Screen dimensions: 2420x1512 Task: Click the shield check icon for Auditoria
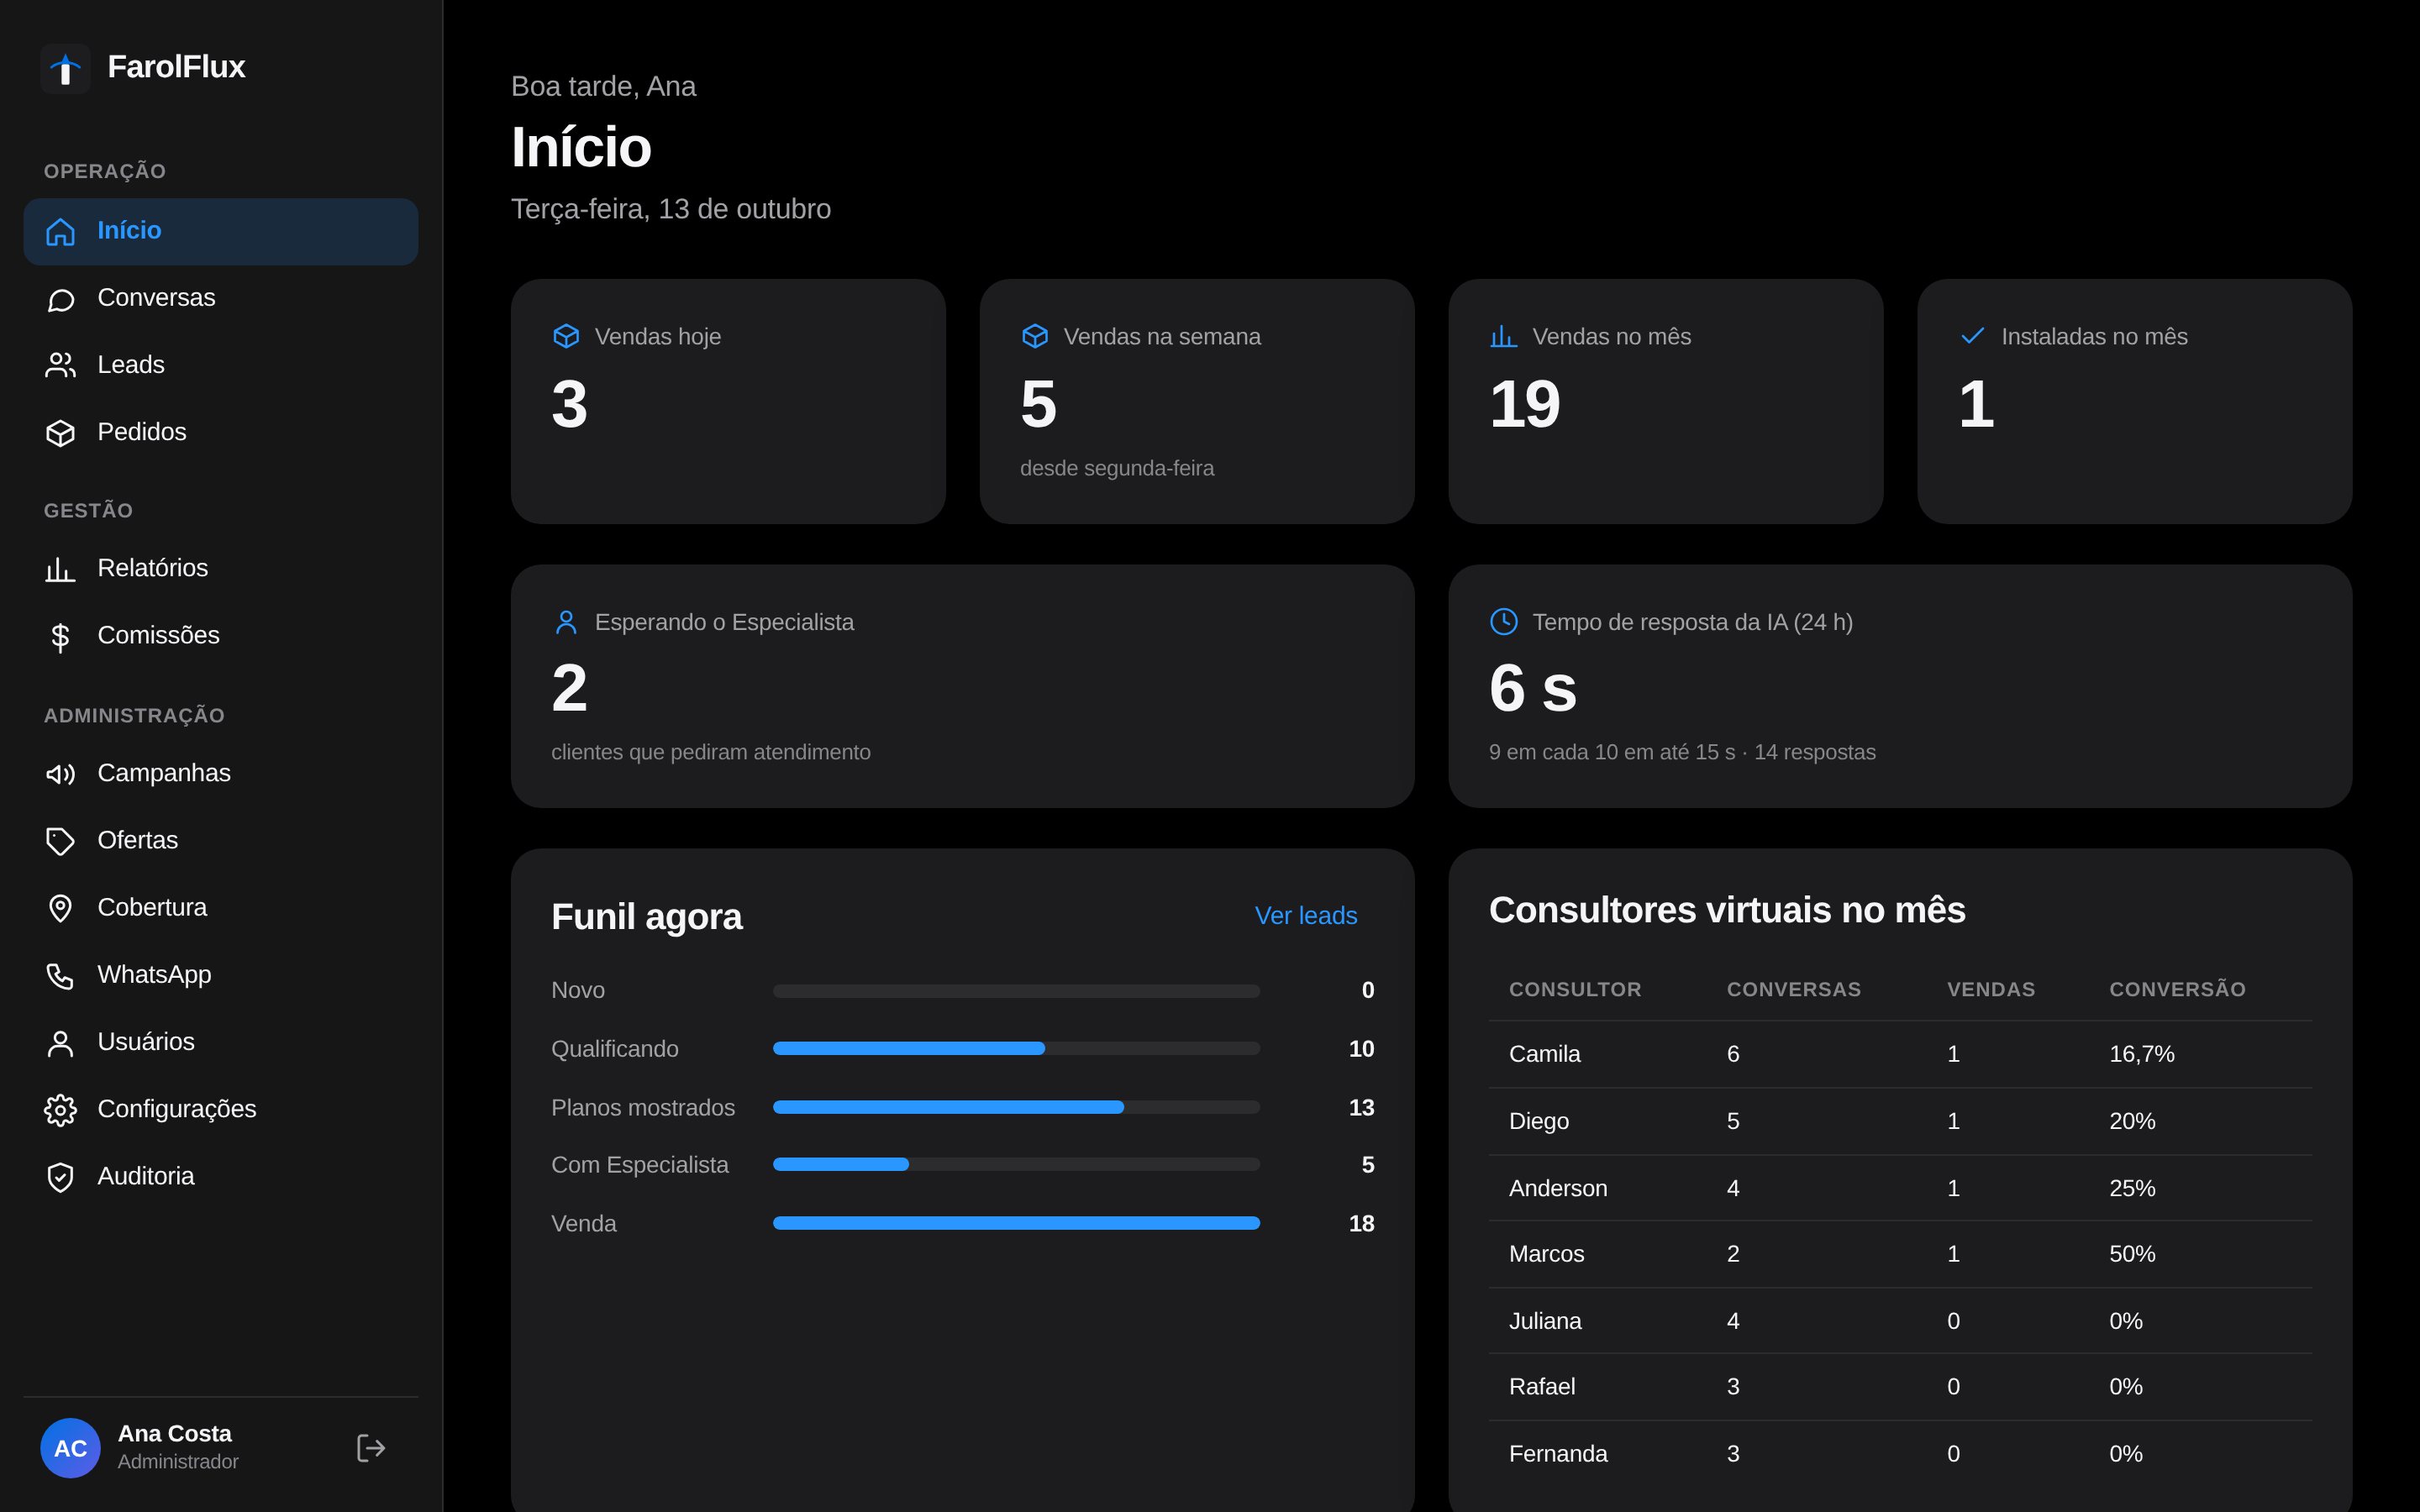[x=60, y=1177]
